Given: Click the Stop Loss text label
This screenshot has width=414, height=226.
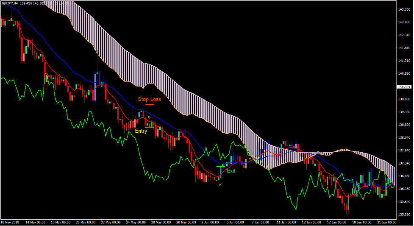Looking at the screenshot, I should pyautogui.click(x=150, y=99).
